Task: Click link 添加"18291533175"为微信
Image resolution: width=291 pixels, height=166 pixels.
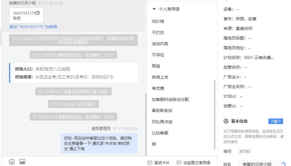Action: (x=33, y=27)
